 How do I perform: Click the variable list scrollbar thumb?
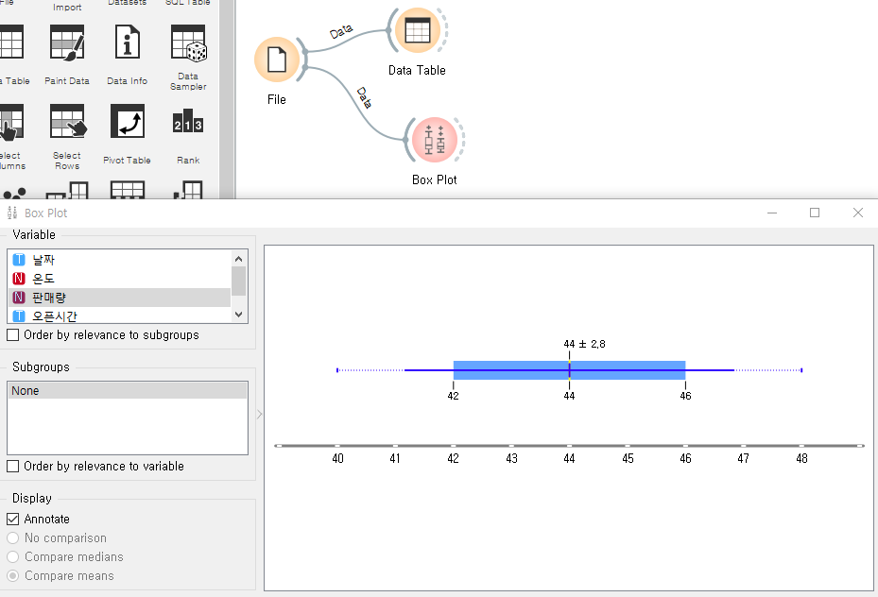point(238,281)
